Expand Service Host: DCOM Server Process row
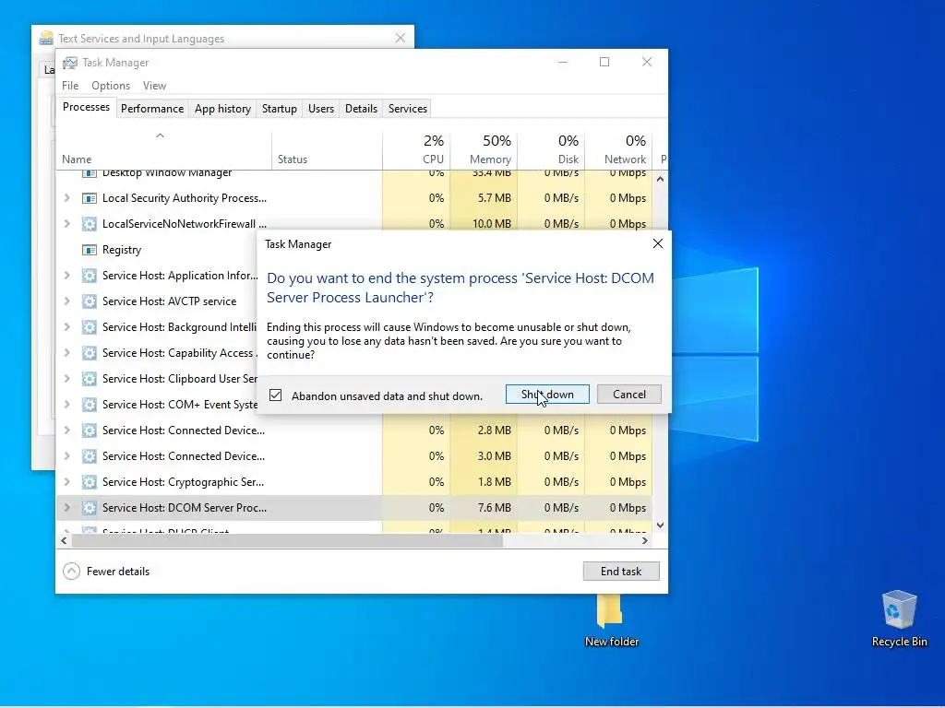 pyautogui.click(x=66, y=508)
